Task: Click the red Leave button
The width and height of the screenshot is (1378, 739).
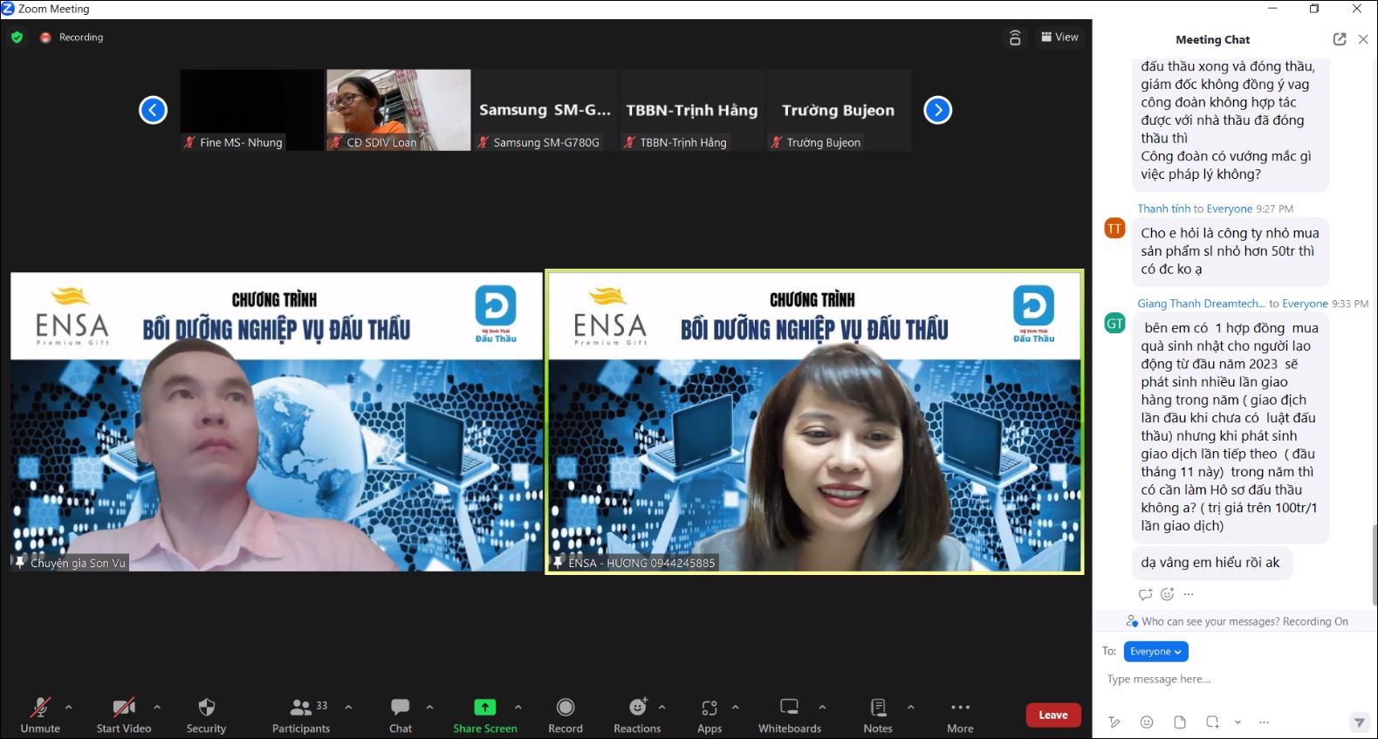Action: click(1053, 715)
